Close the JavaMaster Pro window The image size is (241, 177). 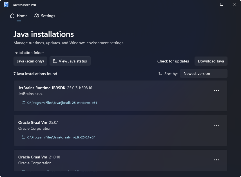click(235, 4)
